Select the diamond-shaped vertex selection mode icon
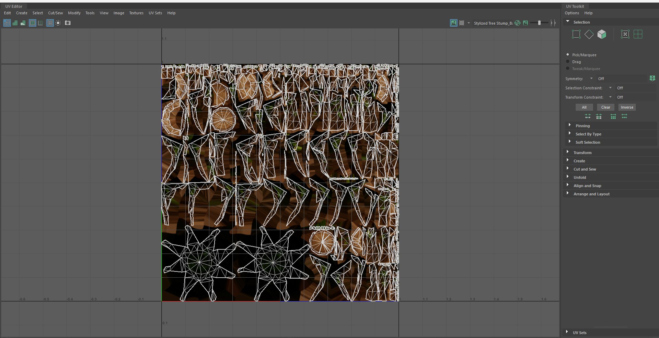Image resolution: width=659 pixels, height=338 pixels. 589,34
